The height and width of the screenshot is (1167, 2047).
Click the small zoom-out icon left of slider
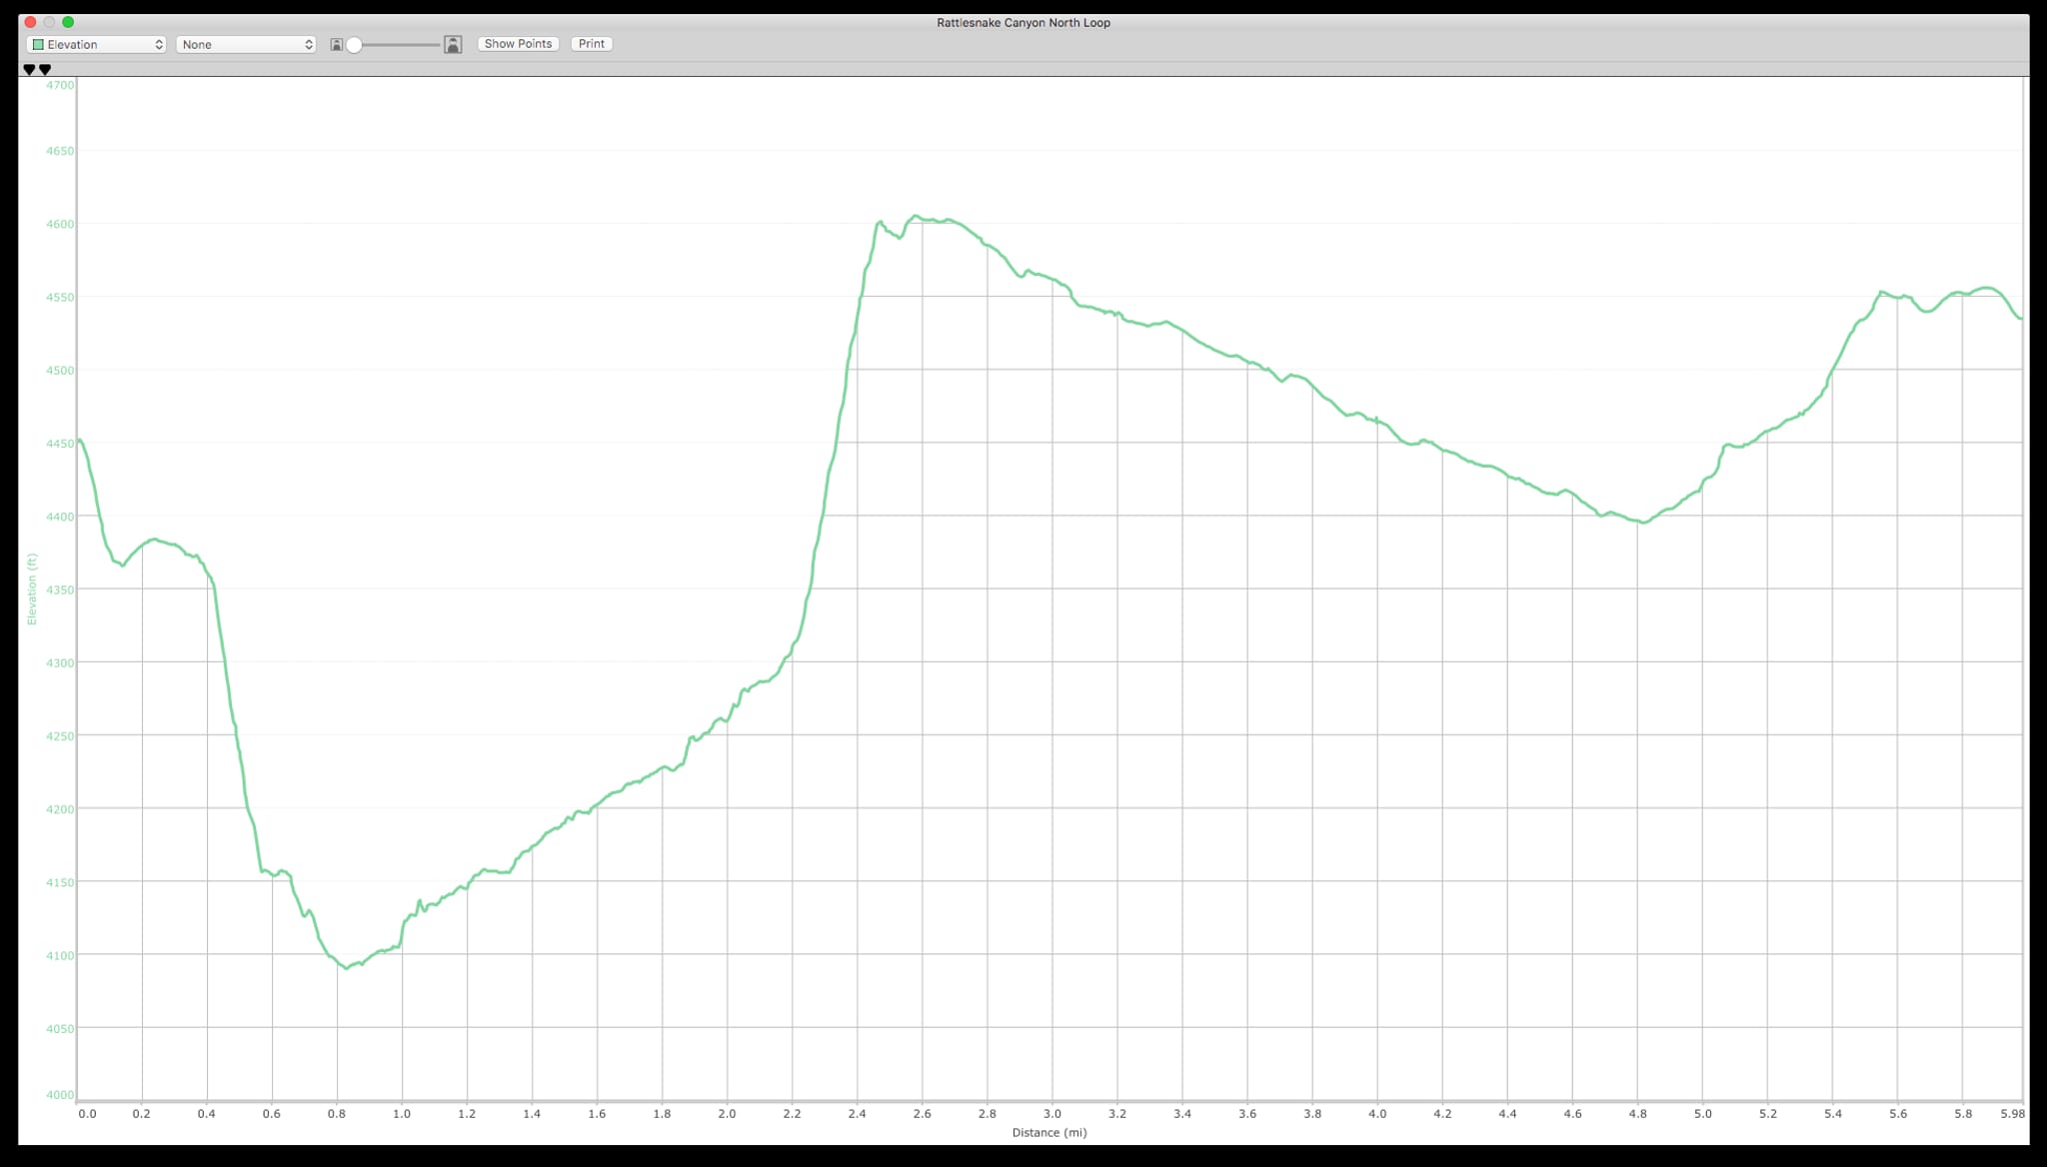click(337, 44)
